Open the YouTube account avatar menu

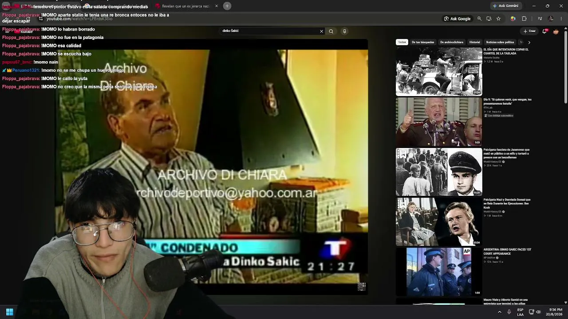click(x=556, y=31)
